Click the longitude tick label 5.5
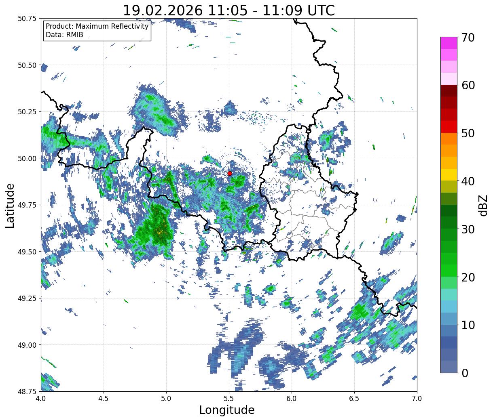 (229, 399)
